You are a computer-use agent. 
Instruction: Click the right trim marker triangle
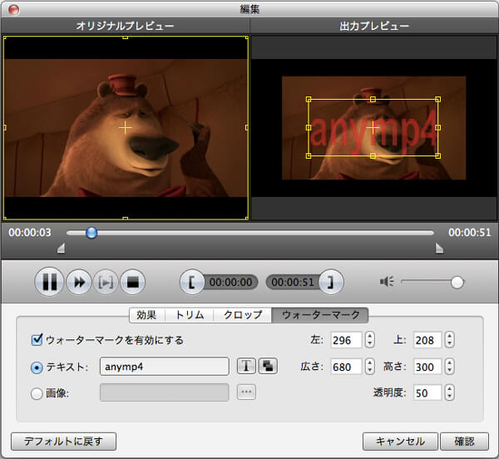pos(439,248)
